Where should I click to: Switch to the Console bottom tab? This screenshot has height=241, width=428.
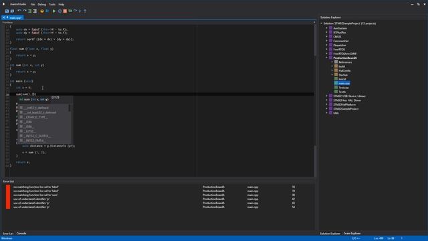[21, 234]
